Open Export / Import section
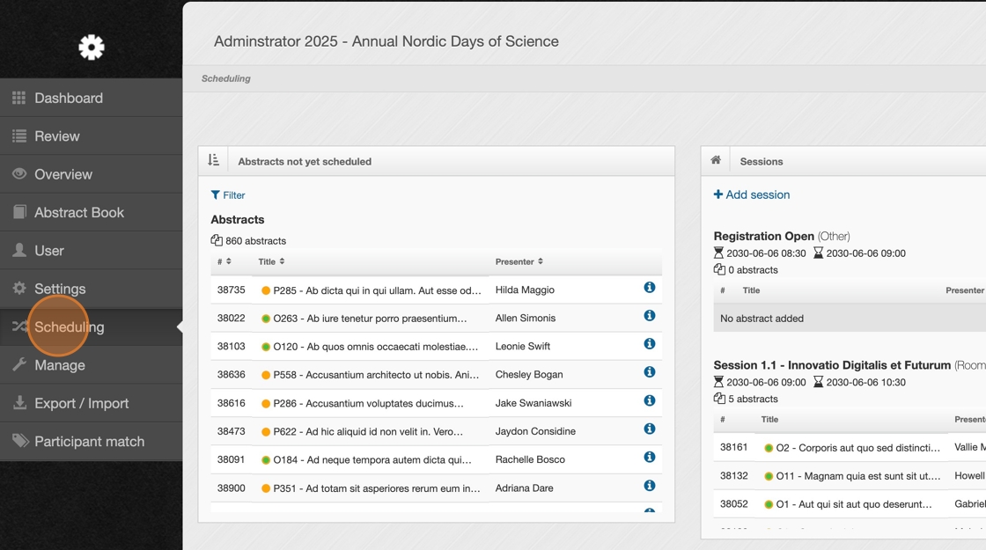The height and width of the screenshot is (550, 986). [81, 403]
